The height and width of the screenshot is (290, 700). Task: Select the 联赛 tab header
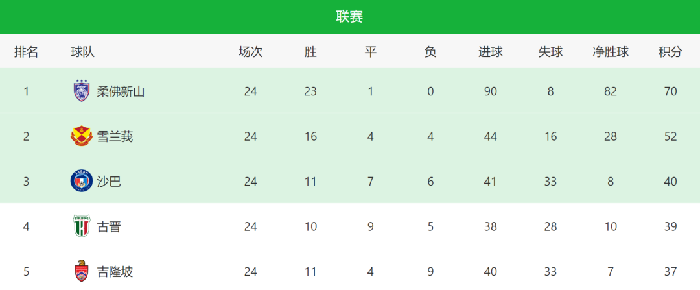tap(349, 17)
